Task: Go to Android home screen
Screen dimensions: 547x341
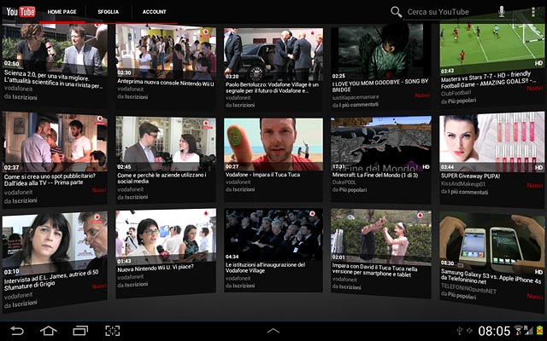Action: pos(48,330)
